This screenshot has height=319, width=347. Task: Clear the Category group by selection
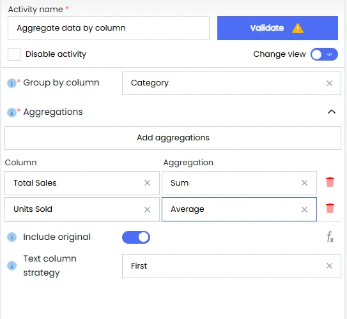tap(329, 84)
